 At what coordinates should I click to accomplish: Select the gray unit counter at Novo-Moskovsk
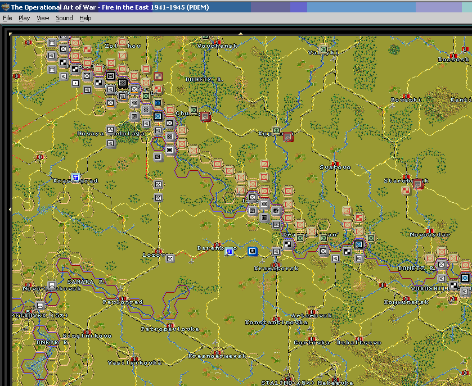pos(52,285)
